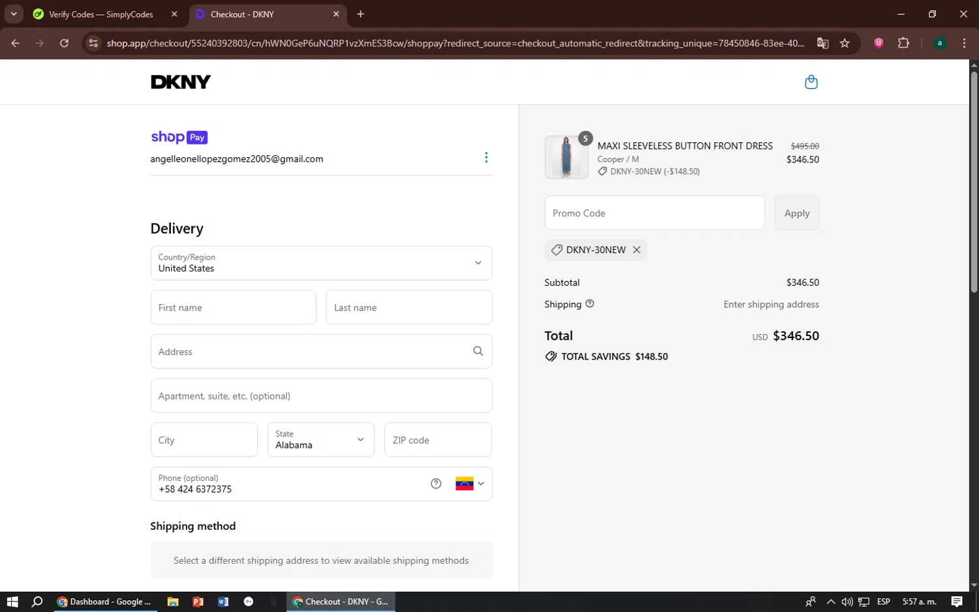
Task: Click the Shop Pay logo
Action: 179,137
